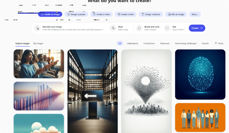The width and height of the screenshot is (229, 133).
Task: Open the Style select dropdown
Action: click(x=123, y=28)
